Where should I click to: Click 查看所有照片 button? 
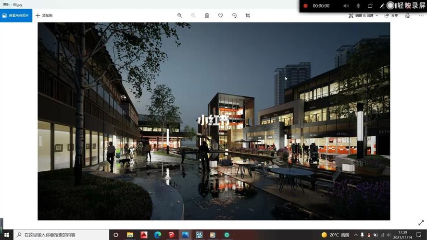(16, 15)
